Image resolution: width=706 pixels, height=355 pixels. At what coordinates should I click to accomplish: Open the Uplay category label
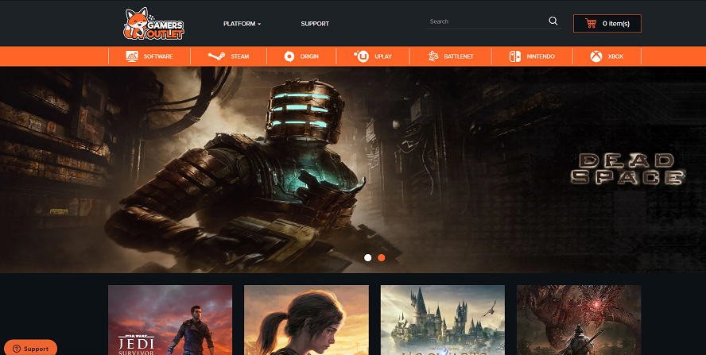click(x=383, y=56)
